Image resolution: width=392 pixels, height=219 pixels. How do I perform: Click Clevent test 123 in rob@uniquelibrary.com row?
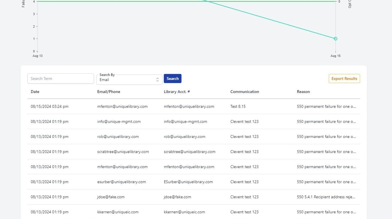[x=245, y=137]
